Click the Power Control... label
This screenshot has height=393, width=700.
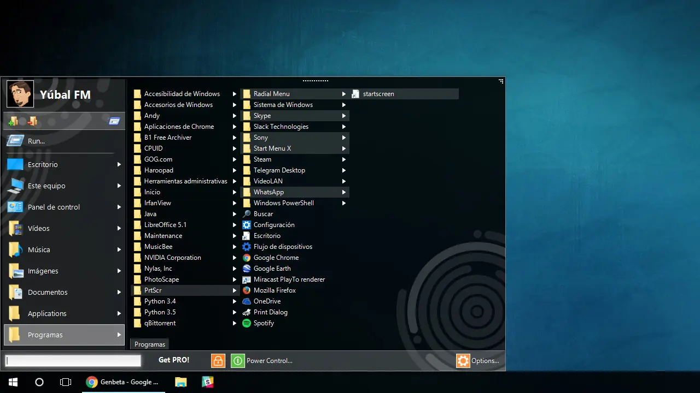click(x=270, y=361)
